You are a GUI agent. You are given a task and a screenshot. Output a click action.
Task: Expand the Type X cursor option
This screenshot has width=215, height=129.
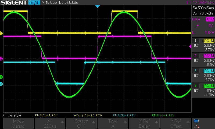(113, 123)
